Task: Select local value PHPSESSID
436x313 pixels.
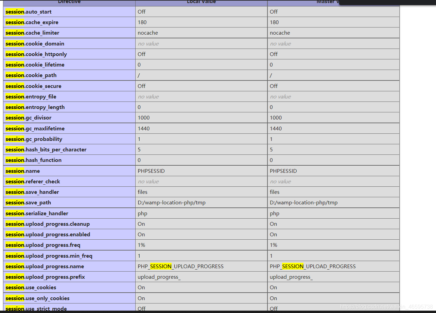Action: (x=151, y=171)
